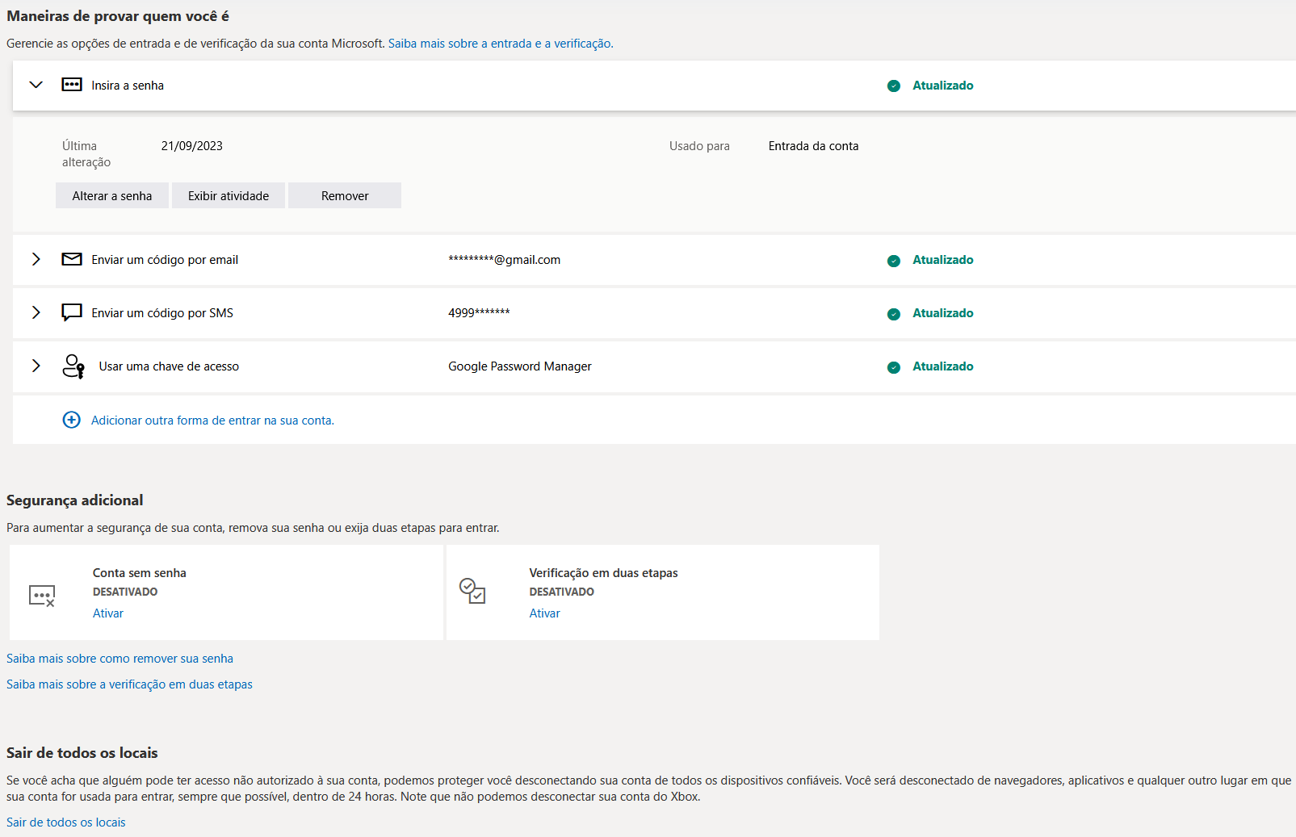
Task: Collapse the 'Insira a senha' section
Action: point(36,84)
